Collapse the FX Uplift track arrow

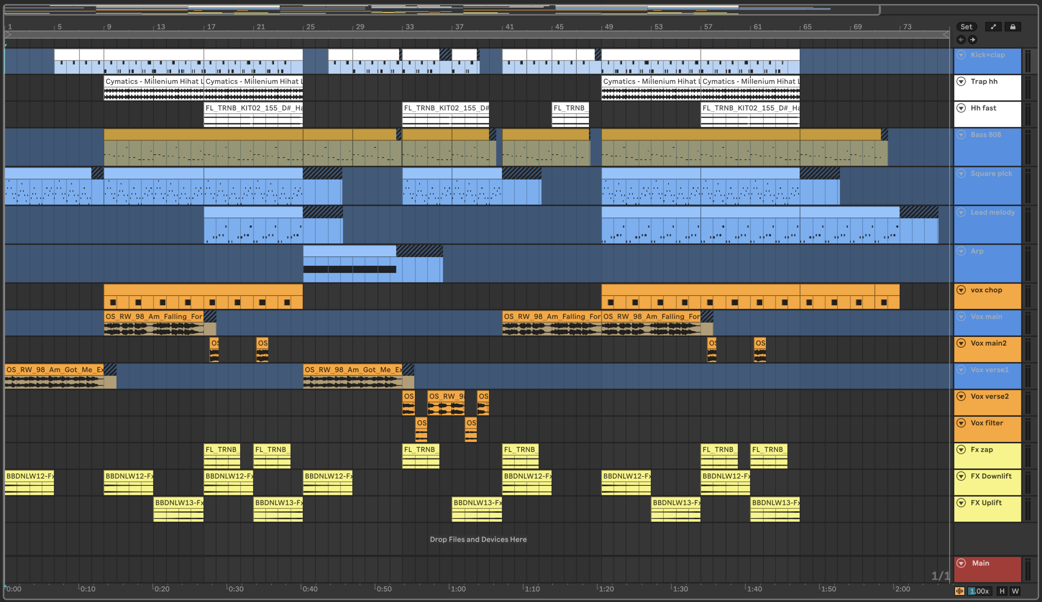[961, 503]
